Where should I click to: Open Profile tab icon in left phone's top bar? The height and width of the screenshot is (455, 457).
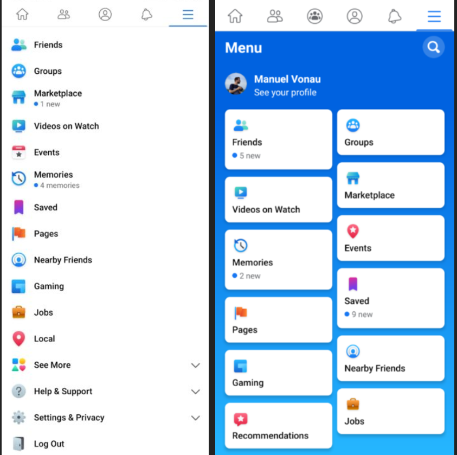click(105, 14)
